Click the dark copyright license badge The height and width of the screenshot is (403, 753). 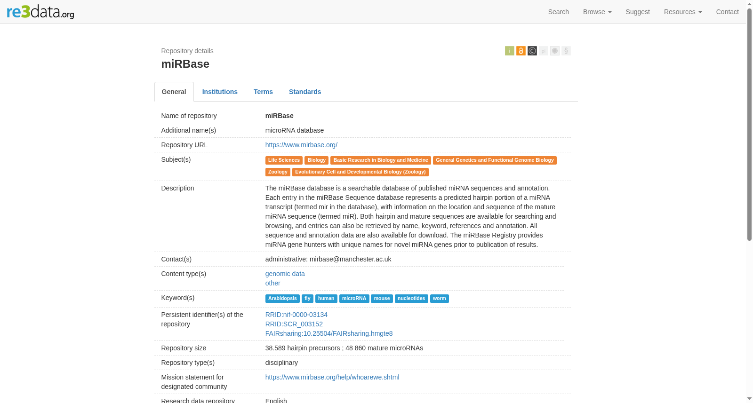coord(532,51)
